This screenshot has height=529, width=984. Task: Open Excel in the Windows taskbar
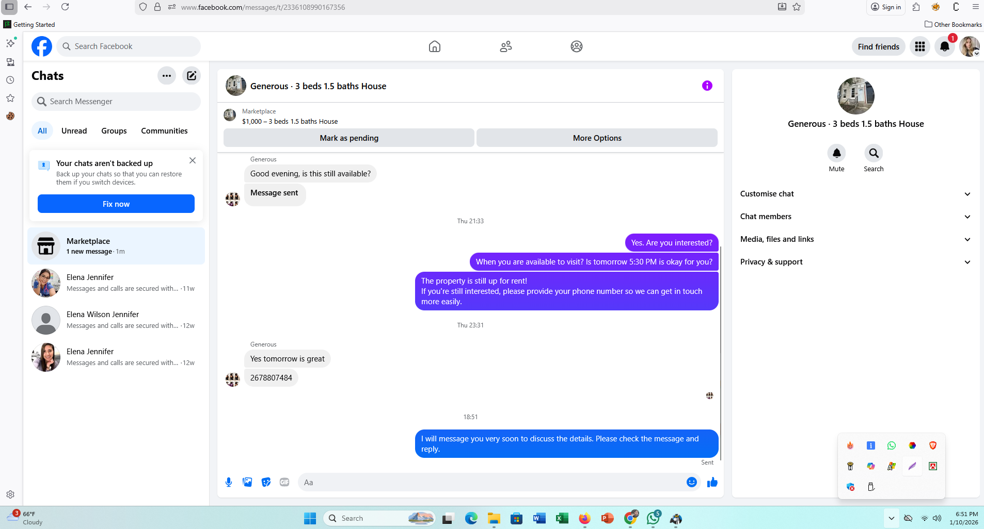(x=562, y=518)
